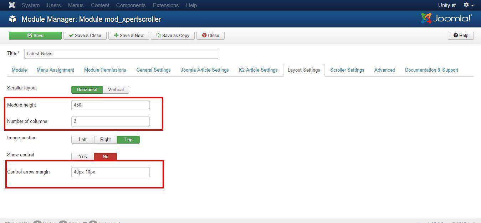This screenshot has width=481, height=223.
Task: Set image position to Left
Action: (83, 140)
